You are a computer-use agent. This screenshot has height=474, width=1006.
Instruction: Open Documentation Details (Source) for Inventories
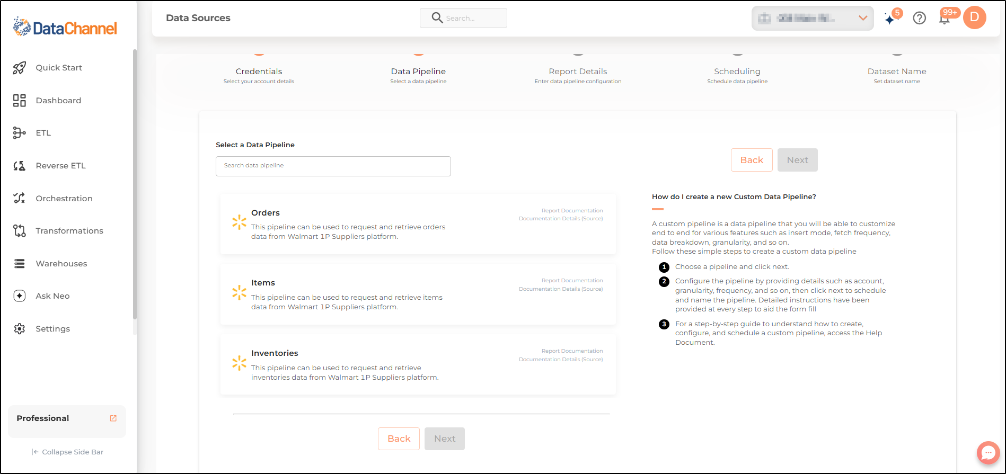click(561, 360)
